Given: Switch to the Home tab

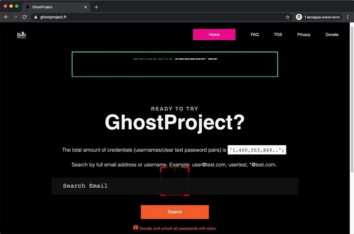Looking at the screenshot, I should coord(214,34).
